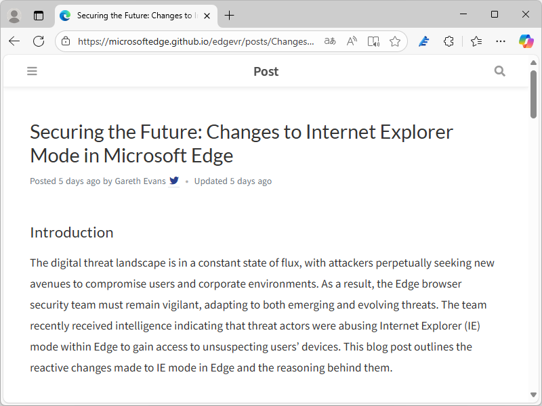542x406 pixels.
Task: Close the current browser tab
Action: click(x=207, y=16)
